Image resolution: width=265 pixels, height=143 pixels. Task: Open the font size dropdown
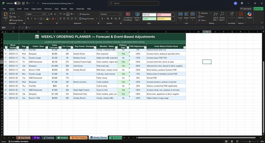click(49, 14)
